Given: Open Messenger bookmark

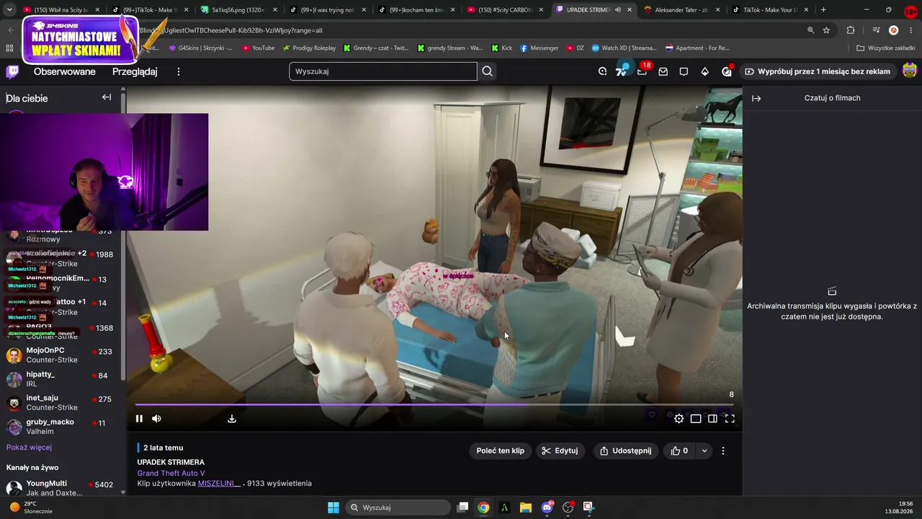Looking at the screenshot, I should (x=539, y=48).
